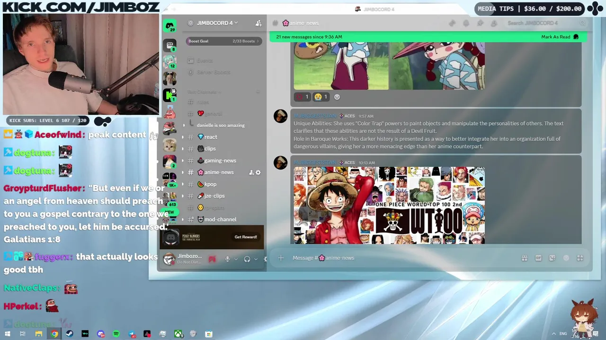Toggle member list icon in header
Viewport: 606px width, 340px height.
click(494, 23)
